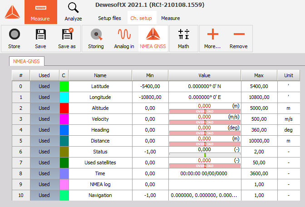The height and width of the screenshot is (207, 305).
Task: Click row number 10 cell
Action: [x=21, y=195]
